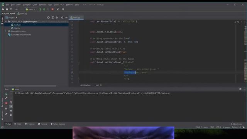
Task: Click the Search Everywhere magnifier icon
Action: coord(63,9)
